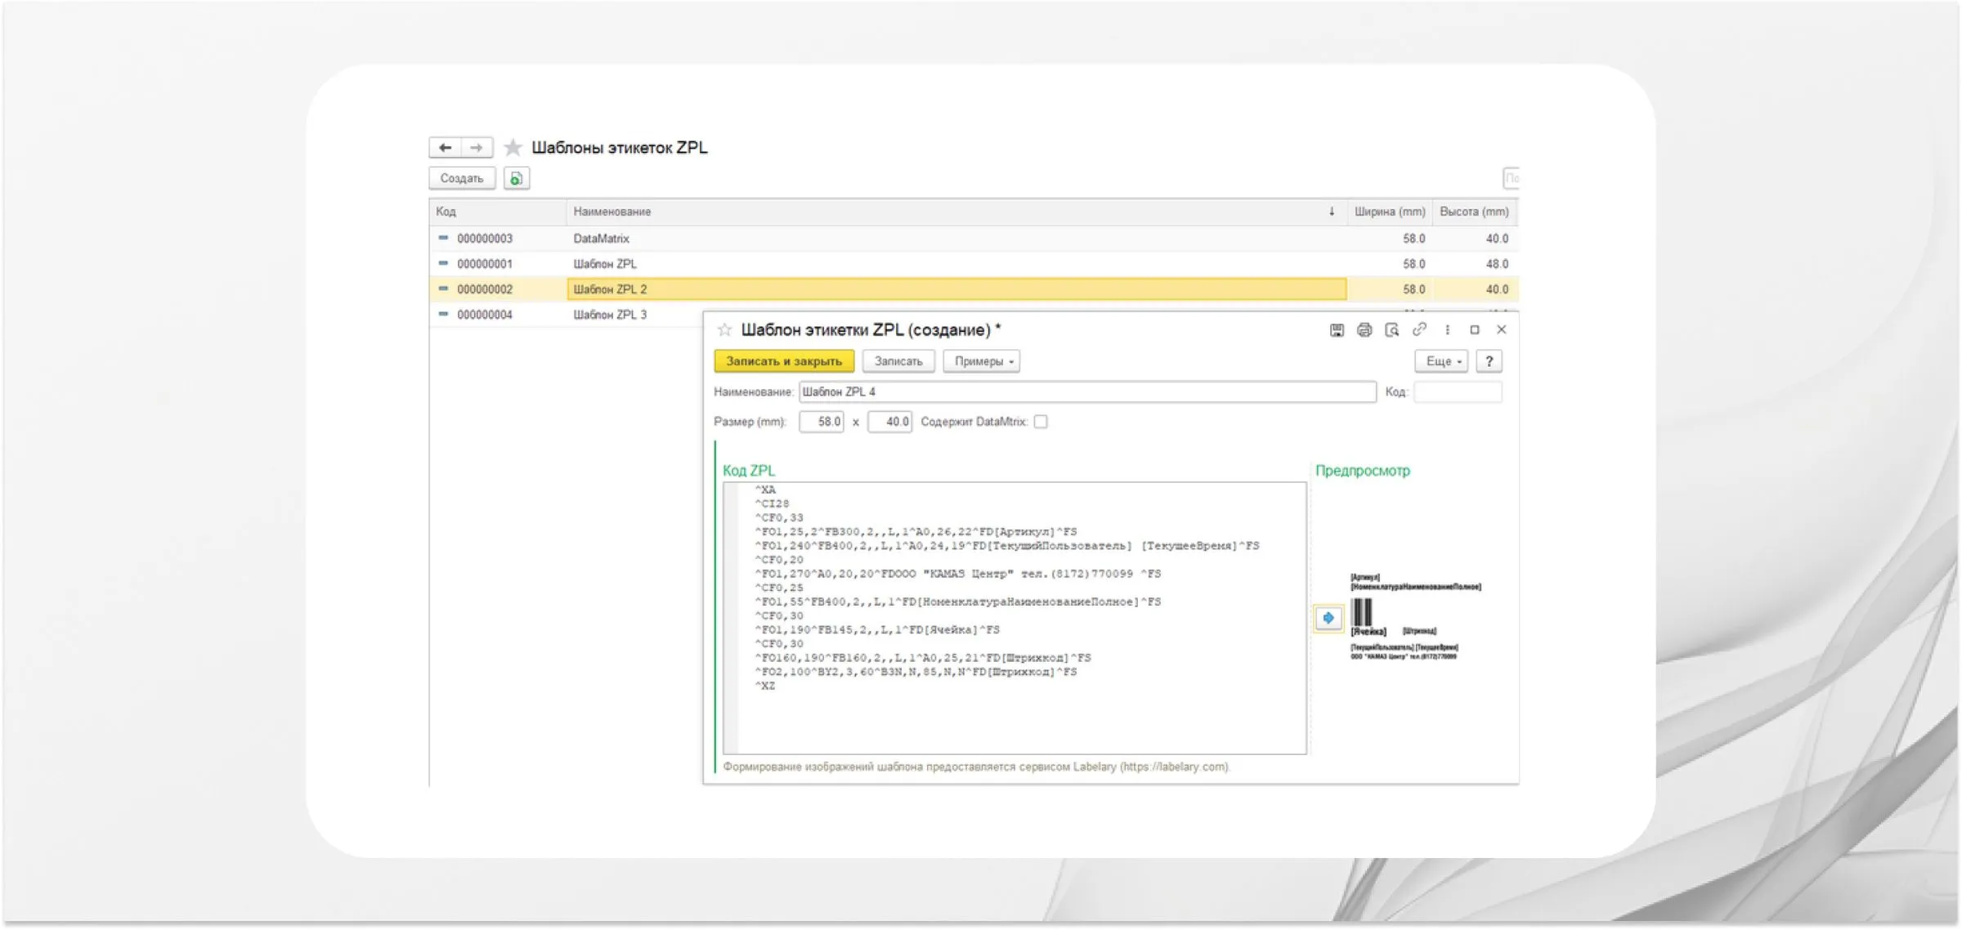Click the document preview icon in dialog header

tap(1391, 330)
